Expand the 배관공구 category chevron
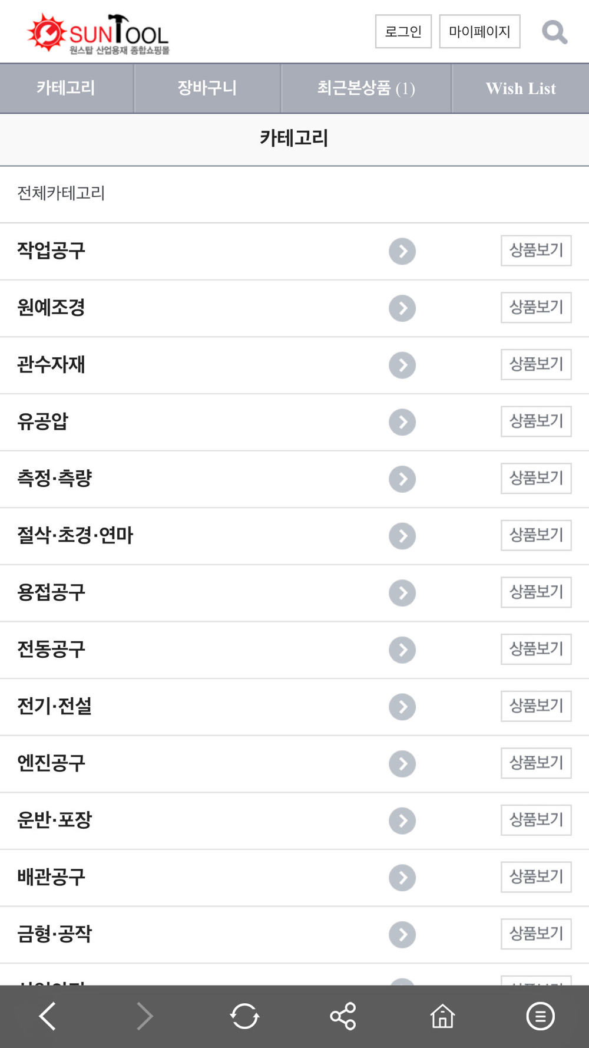 coord(402,878)
